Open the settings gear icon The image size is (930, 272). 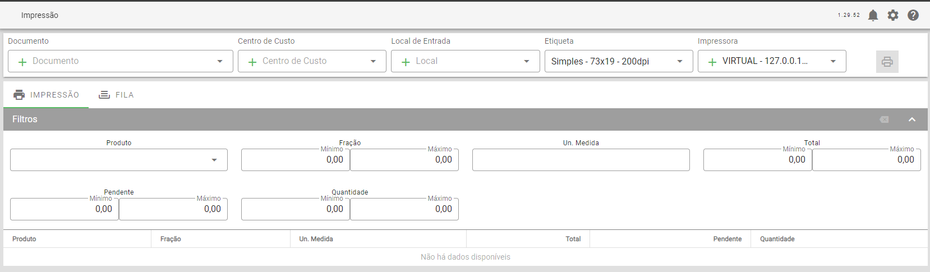tap(893, 15)
